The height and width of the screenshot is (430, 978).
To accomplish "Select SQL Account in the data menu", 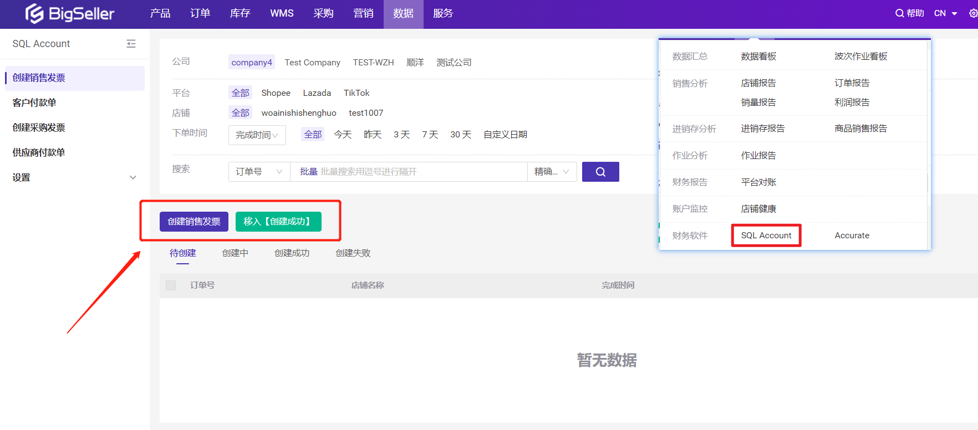I will (x=766, y=236).
